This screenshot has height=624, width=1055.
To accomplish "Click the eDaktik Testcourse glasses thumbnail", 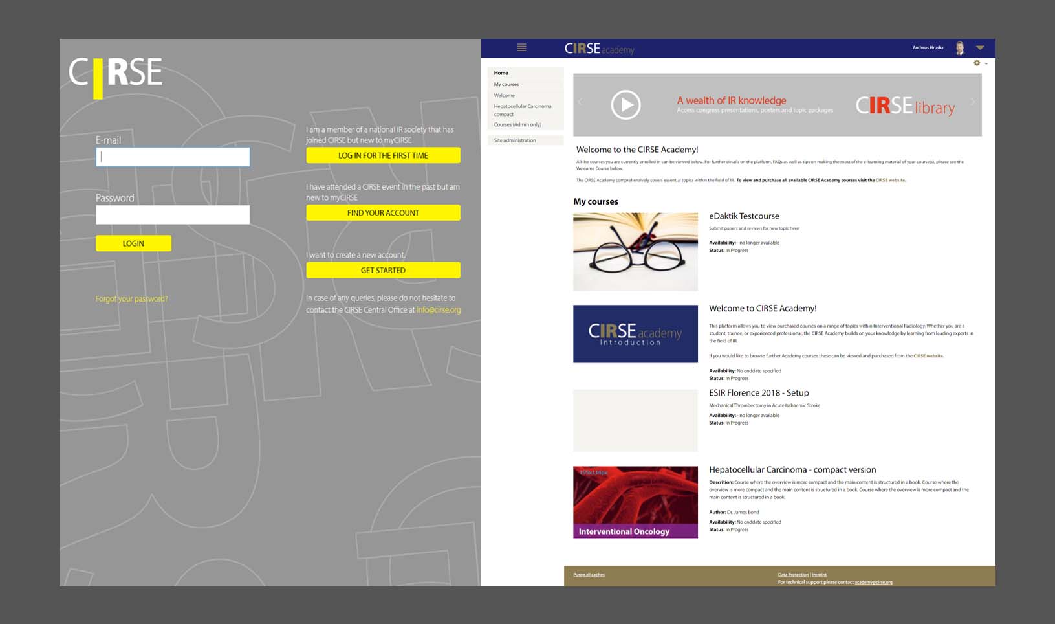I will pos(635,252).
